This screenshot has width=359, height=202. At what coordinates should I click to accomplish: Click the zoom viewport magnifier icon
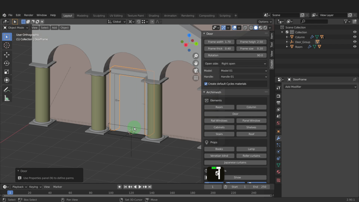point(196,56)
